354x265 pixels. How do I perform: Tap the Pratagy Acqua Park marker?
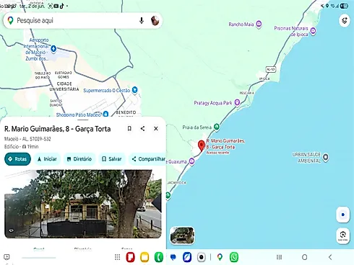pos(237,103)
